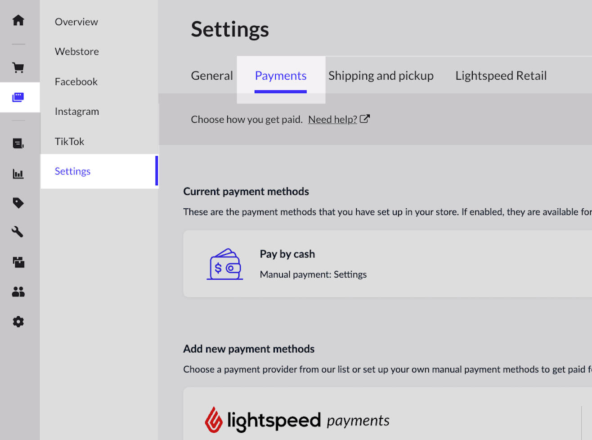Click the Pay by cash title
The height and width of the screenshot is (440, 592).
(x=287, y=254)
